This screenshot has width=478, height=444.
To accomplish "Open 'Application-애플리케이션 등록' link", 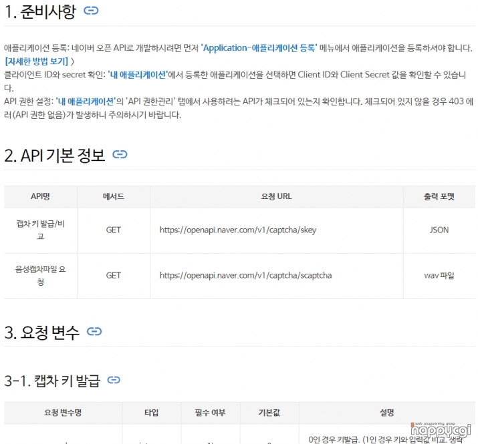I will pos(259,48).
